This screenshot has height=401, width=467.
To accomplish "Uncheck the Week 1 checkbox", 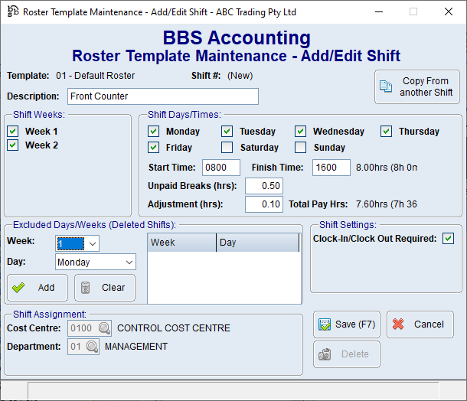I will pos(13,132).
